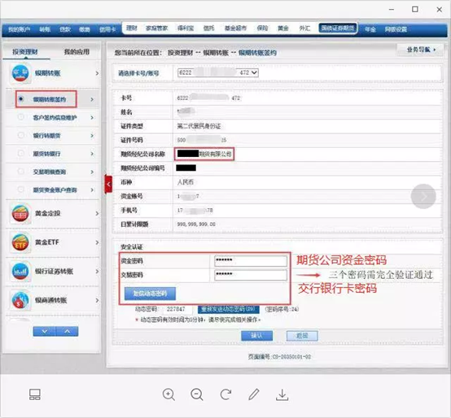The image size is (451, 418).
Task: Click the 银行证券转账 chart icon
Action: pyautogui.click(x=20, y=271)
